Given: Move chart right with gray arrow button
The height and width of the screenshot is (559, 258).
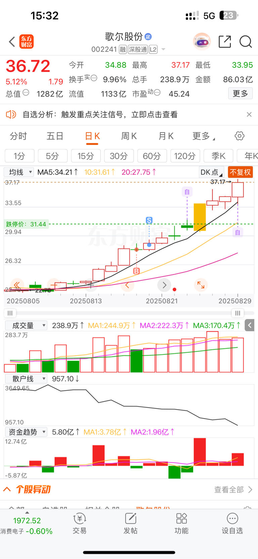Looking at the screenshot, I should (164, 285).
